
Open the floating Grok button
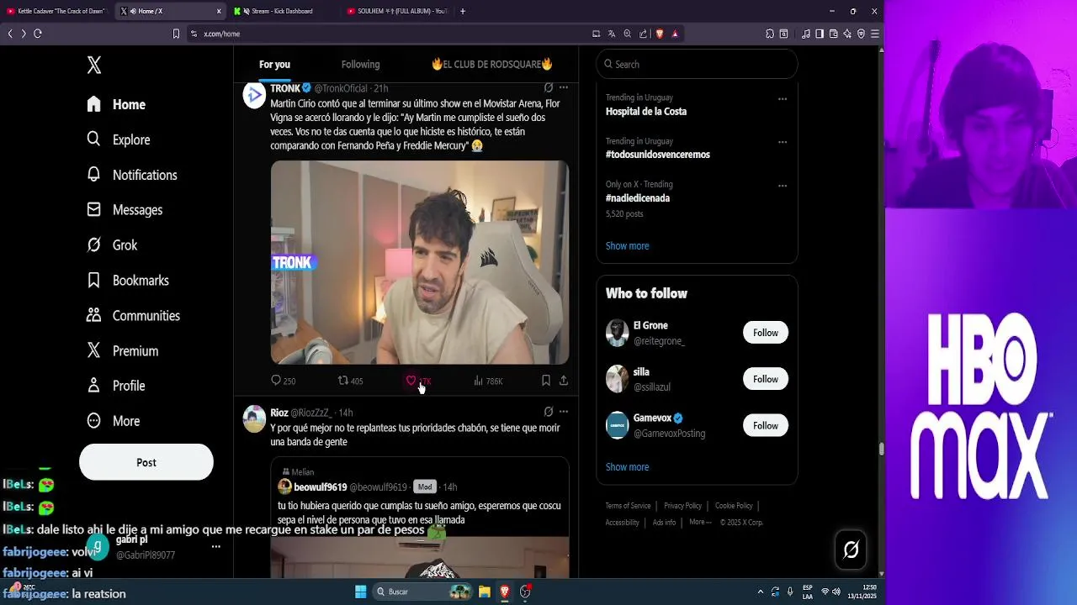(x=851, y=550)
